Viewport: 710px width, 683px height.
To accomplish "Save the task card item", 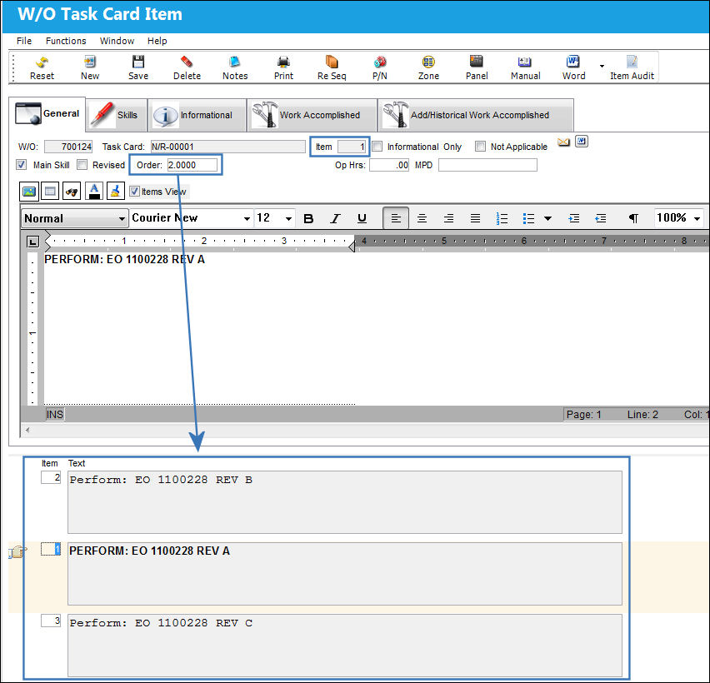I will [x=138, y=67].
